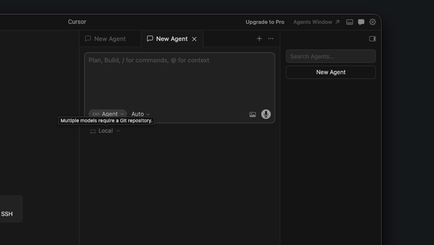Image resolution: width=434 pixels, height=245 pixels.
Task: Click the New Agent button in side panel
Action: [x=331, y=72]
